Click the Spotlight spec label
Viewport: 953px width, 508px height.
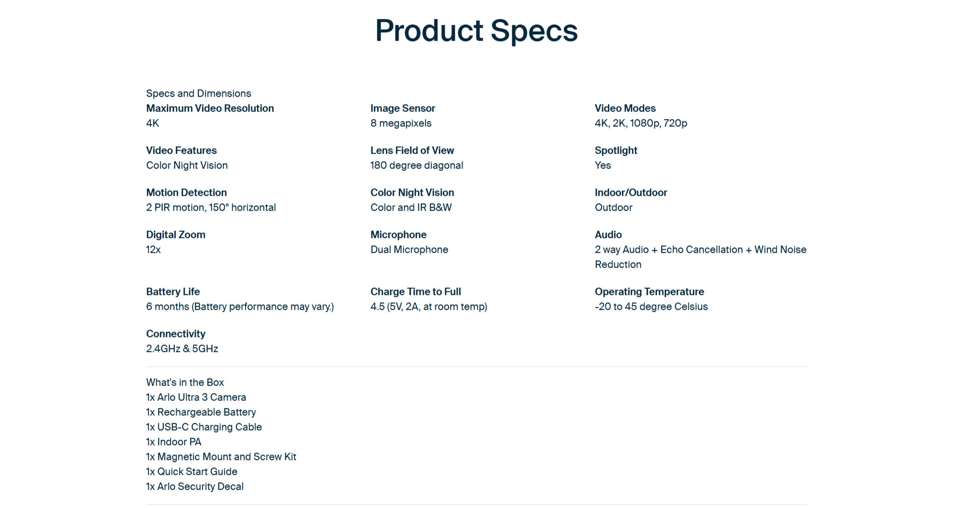(616, 150)
